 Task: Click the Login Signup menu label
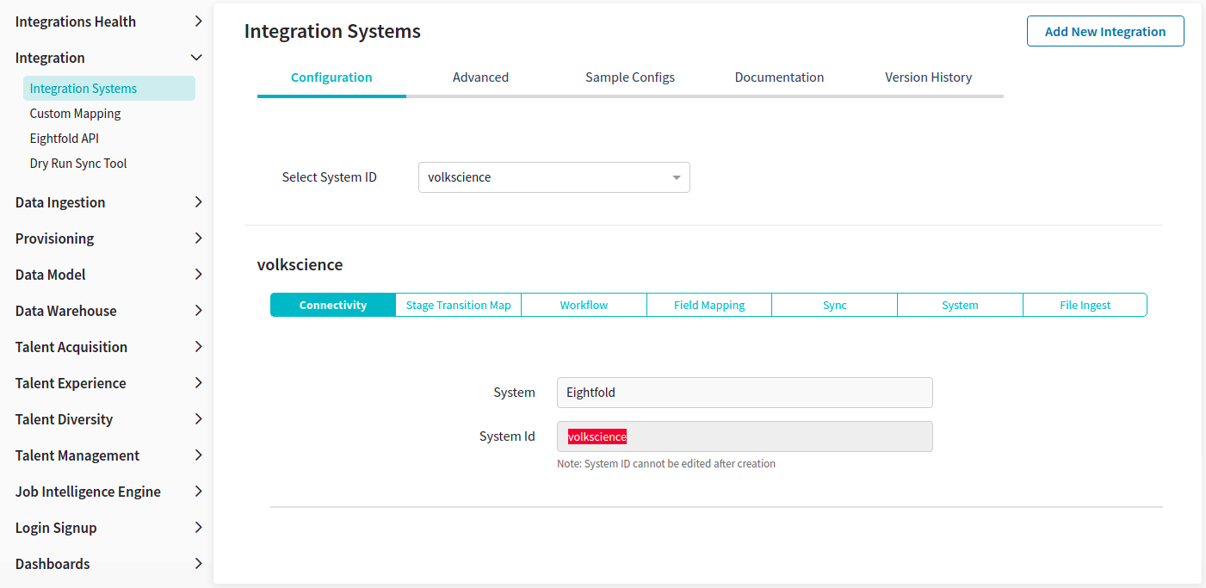[56, 528]
